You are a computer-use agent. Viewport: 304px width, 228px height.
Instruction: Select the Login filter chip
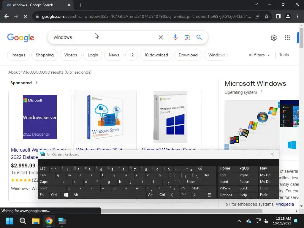pyautogui.click(x=93, y=55)
